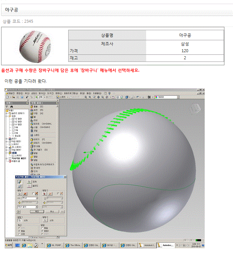This screenshot has width=233, height=255.
Task: Select the 동일 radio under 계산
Action: tap(19, 231)
